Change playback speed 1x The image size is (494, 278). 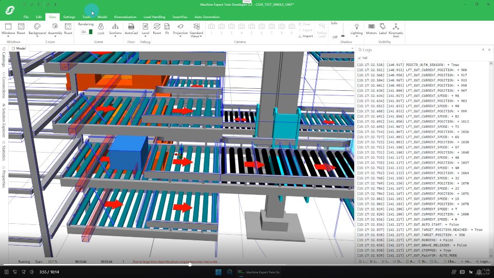coord(471,272)
